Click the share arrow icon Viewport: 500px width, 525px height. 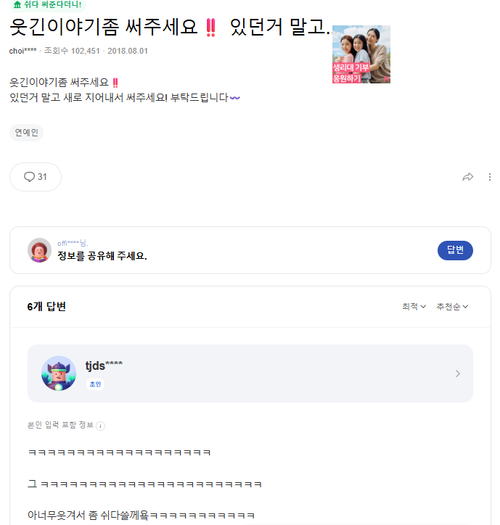coord(468,177)
